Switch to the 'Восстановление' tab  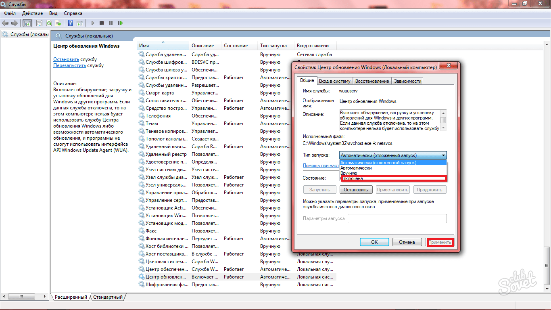click(x=372, y=81)
